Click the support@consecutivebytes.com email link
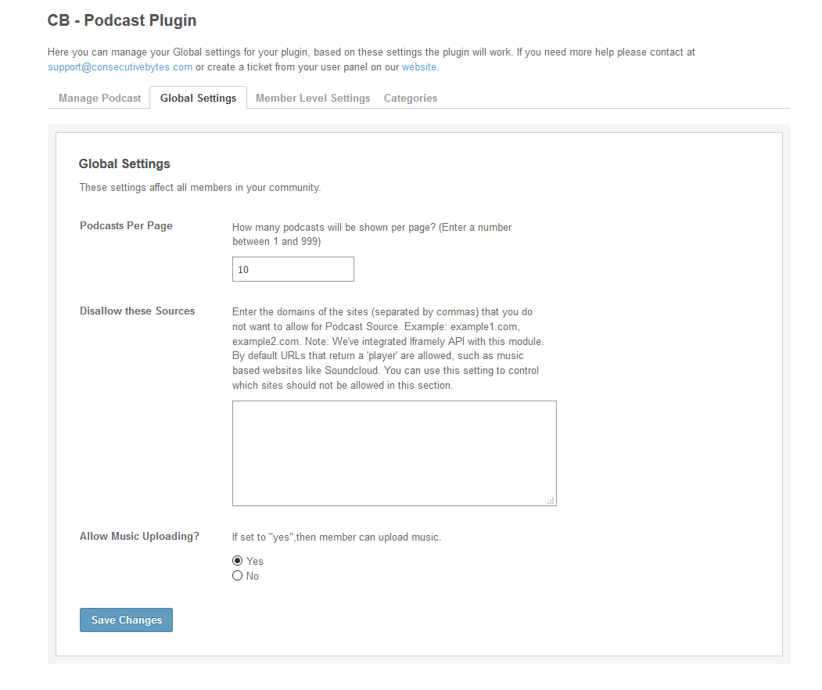 pyautogui.click(x=120, y=67)
